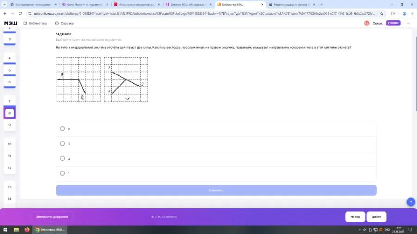Click ENG language indicator

[387, 230]
